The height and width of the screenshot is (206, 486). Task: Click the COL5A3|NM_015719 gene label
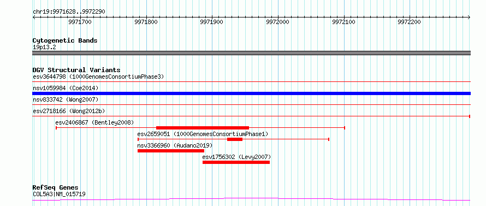pos(59,194)
